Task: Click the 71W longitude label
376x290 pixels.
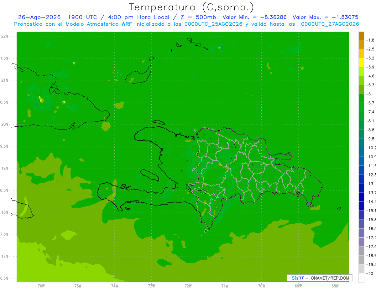Action: pos(225,286)
